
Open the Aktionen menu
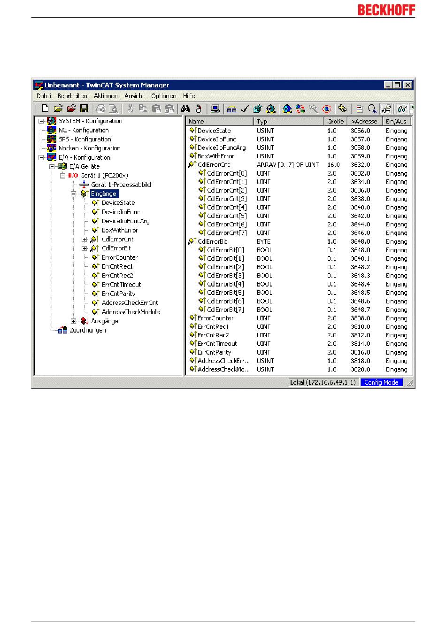click(106, 96)
